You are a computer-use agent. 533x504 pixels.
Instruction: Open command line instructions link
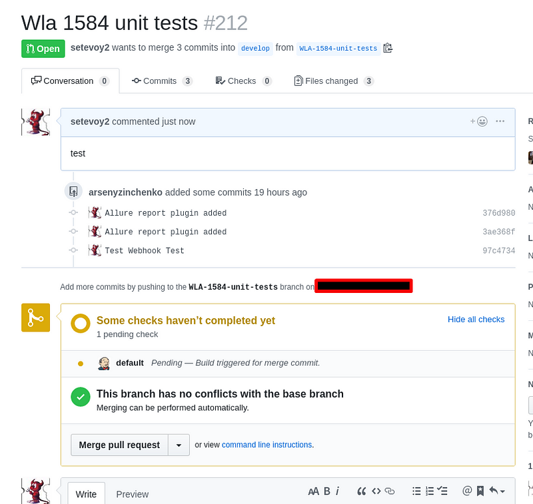(267, 445)
